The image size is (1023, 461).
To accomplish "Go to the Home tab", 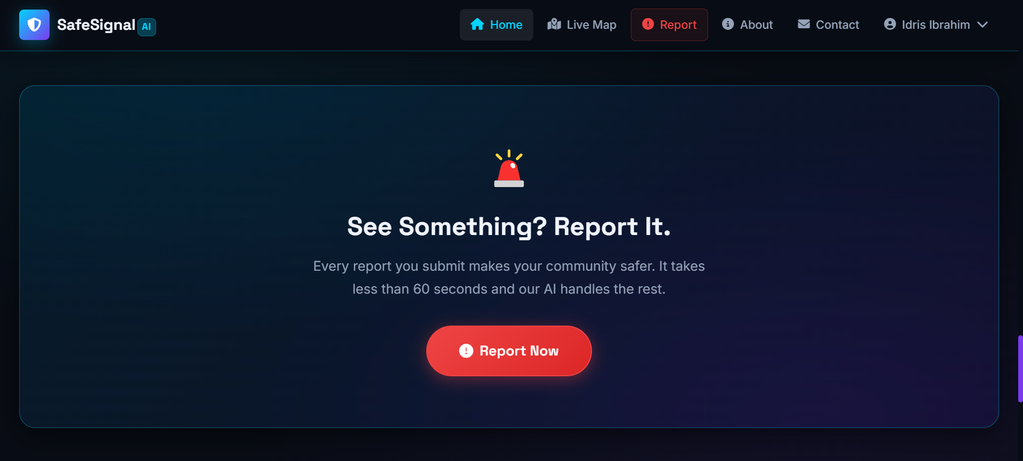I will tap(496, 25).
